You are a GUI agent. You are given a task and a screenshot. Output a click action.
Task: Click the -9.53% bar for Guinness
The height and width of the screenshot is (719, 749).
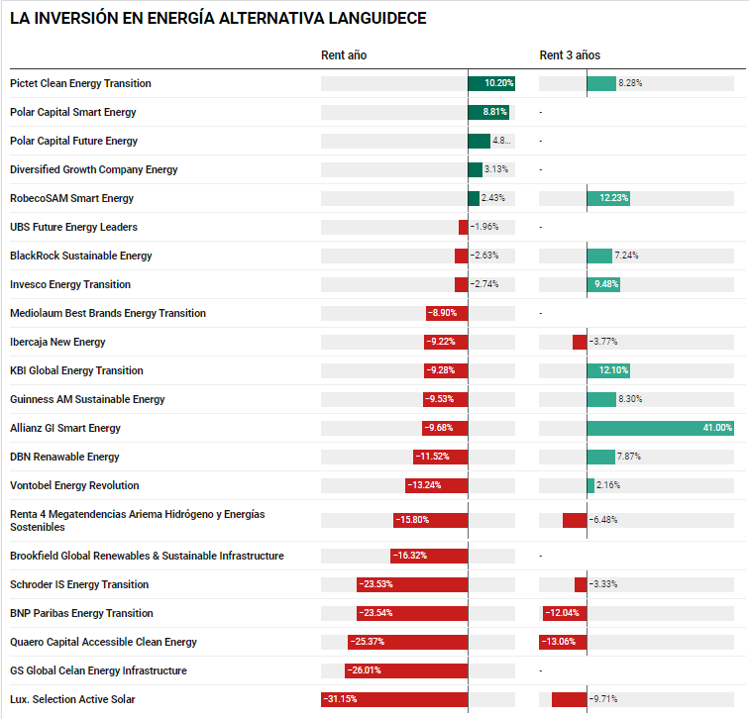point(446,399)
